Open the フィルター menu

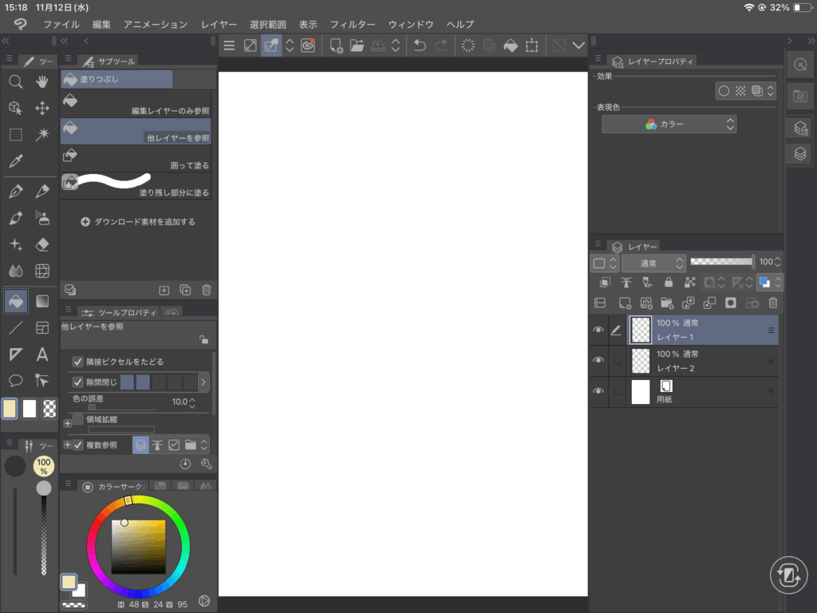point(353,25)
